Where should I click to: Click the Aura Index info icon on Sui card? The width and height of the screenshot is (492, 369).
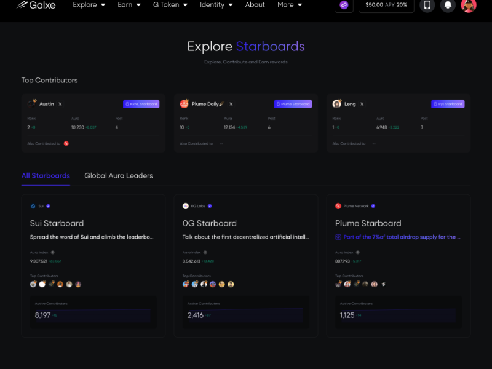[53, 252]
